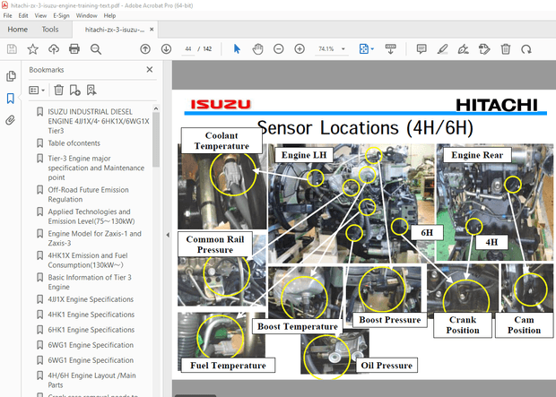556x397 pixels.
Task: Open 4JJ1X Engine Specifications bookmark
Action: click(91, 299)
